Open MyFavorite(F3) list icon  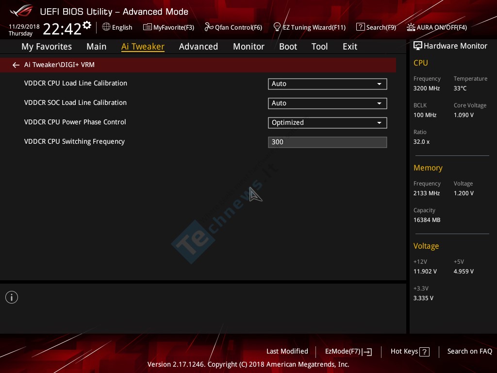[x=148, y=27]
